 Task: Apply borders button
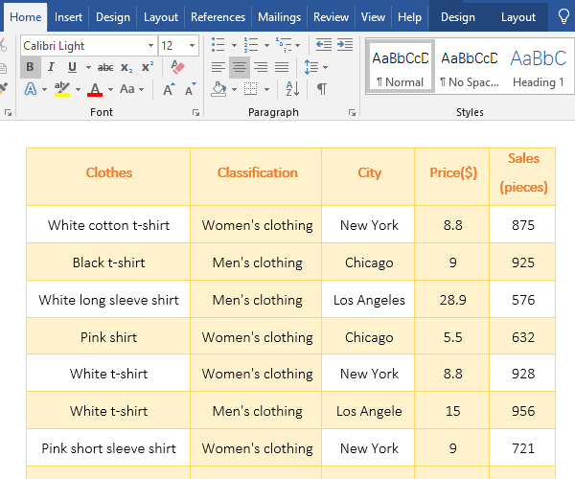point(251,89)
